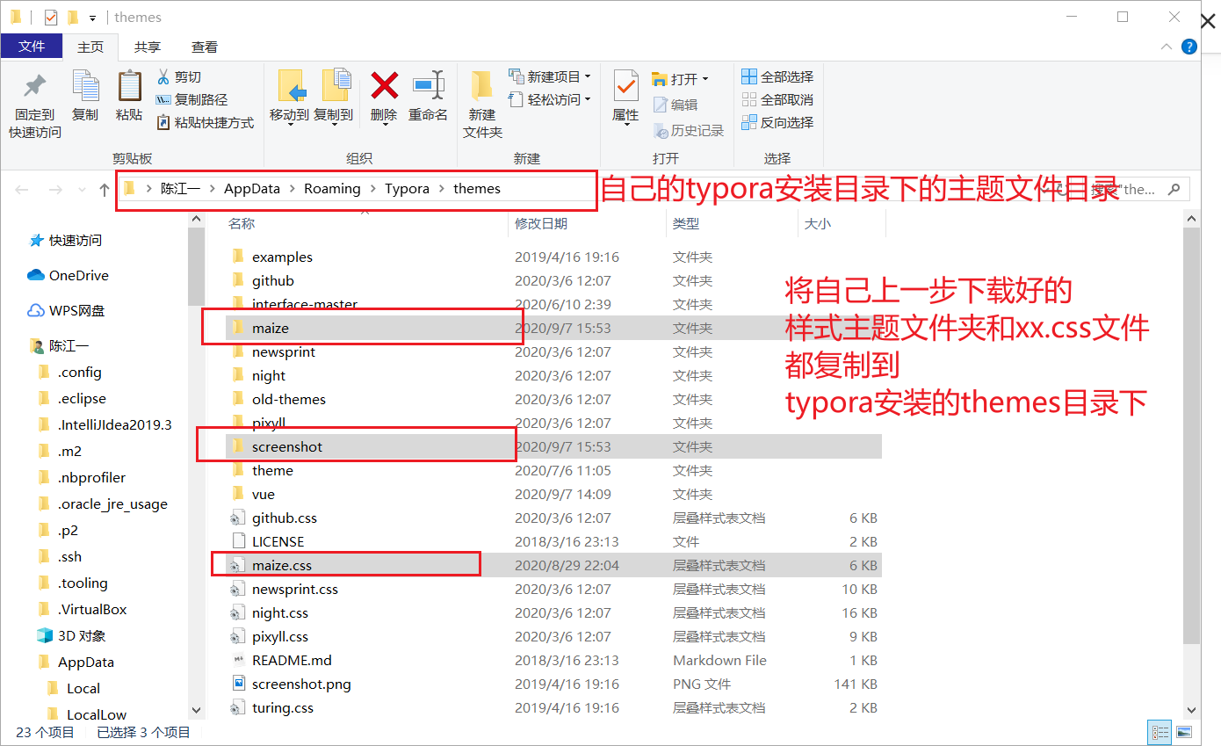This screenshot has height=746, width=1221.
Task: Switch to details view icon in status bar
Action: 1160,732
